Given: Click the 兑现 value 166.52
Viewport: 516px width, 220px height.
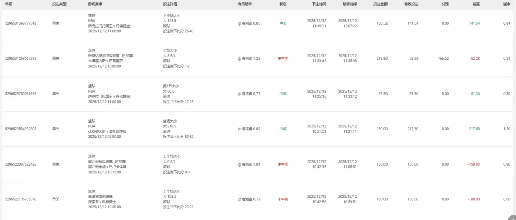Looking at the screenshot, I should tap(443, 58).
